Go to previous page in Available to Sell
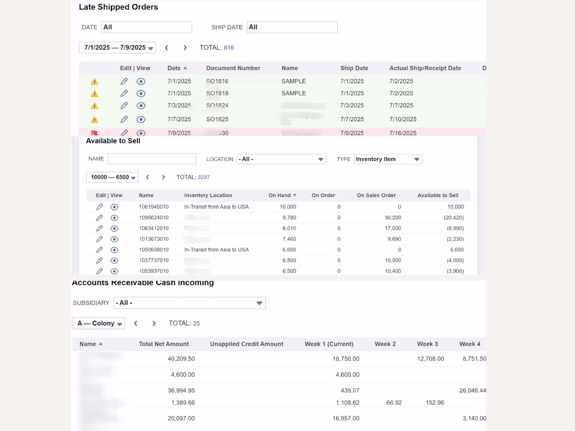 click(x=147, y=177)
